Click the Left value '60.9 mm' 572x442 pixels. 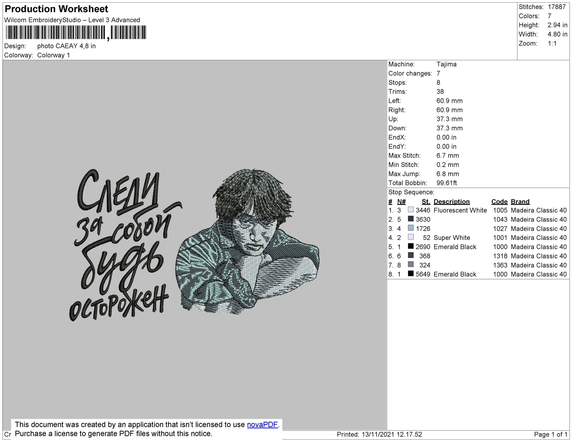(449, 101)
